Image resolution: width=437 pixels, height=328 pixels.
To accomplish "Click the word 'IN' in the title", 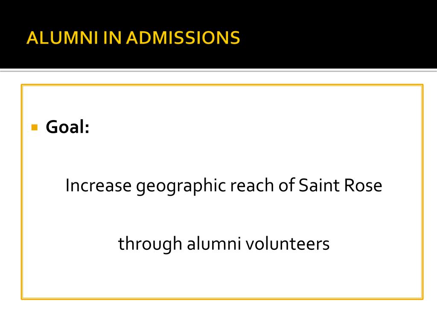I will [112, 38].
